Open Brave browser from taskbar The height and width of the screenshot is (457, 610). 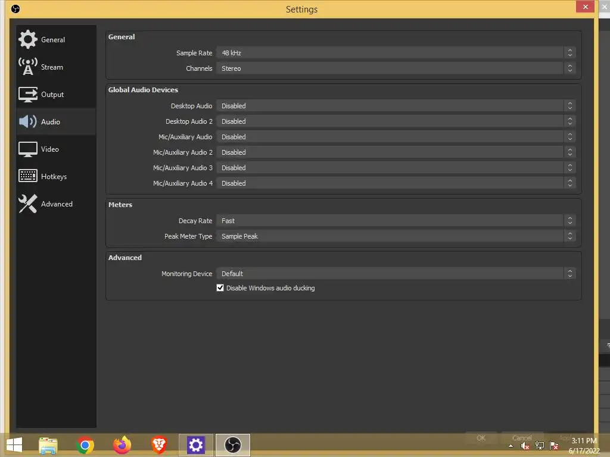pyautogui.click(x=158, y=445)
